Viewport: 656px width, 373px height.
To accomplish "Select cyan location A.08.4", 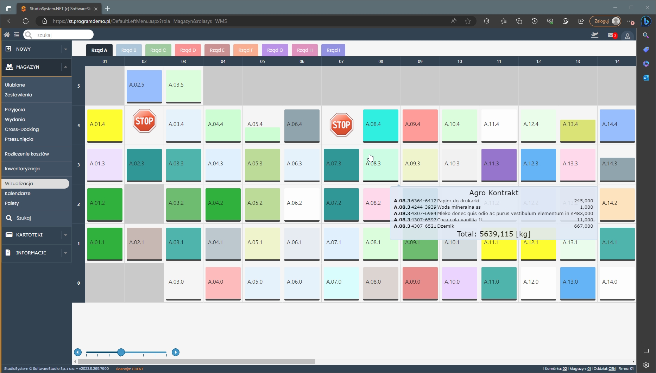I will (x=381, y=126).
